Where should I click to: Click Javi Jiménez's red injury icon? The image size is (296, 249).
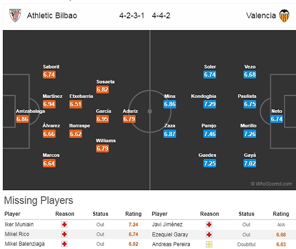coord(209,224)
